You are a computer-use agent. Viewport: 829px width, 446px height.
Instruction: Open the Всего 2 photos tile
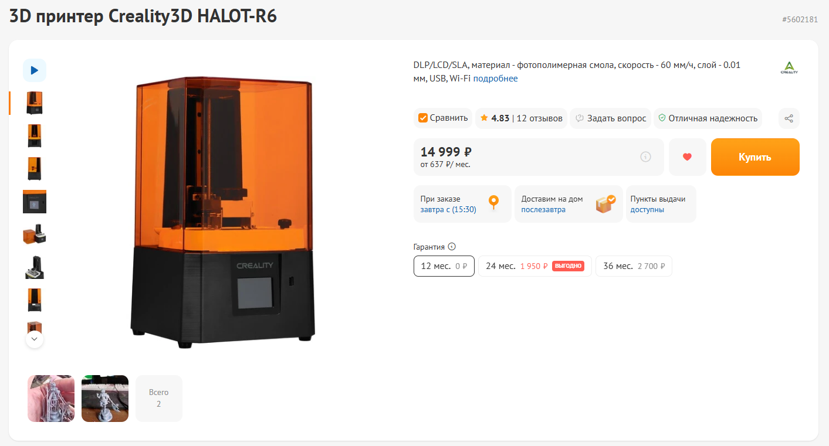tap(159, 399)
